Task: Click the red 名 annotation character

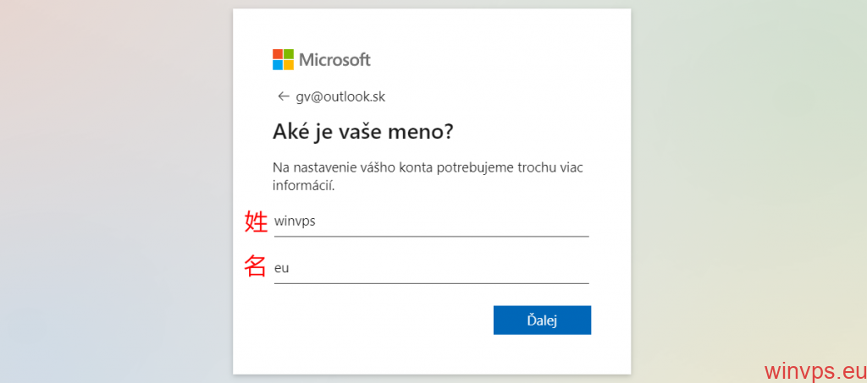Action: [255, 266]
